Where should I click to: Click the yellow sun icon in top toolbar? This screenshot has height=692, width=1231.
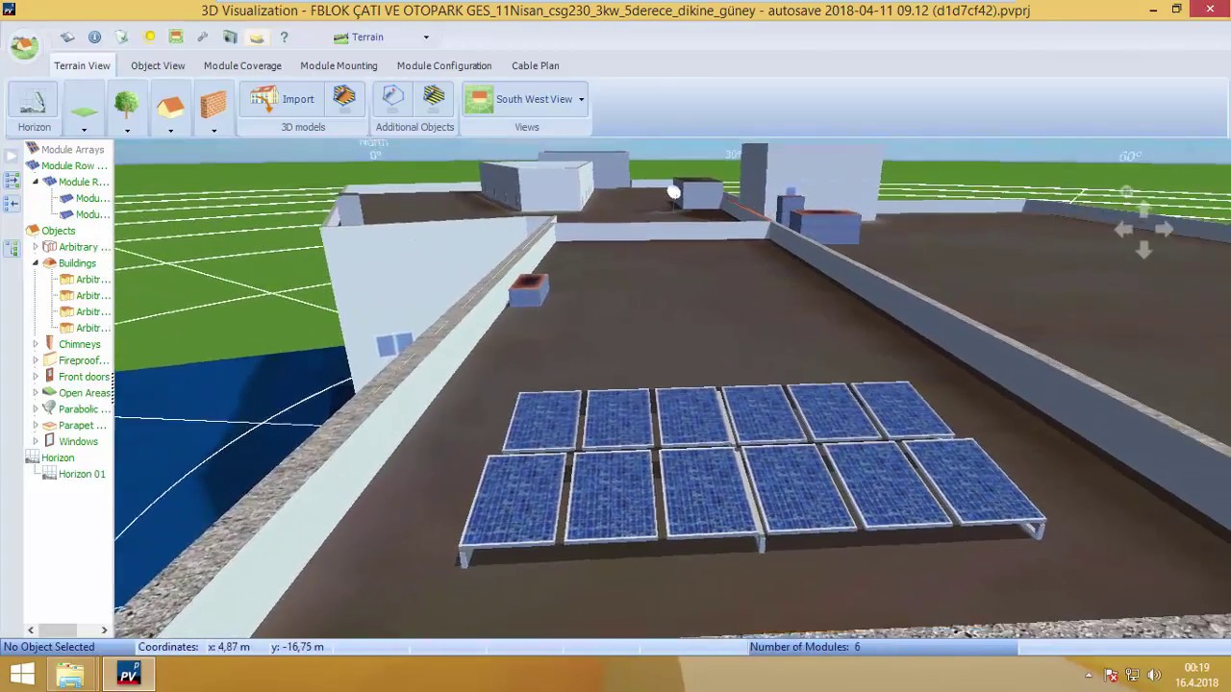[x=150, y=37]
